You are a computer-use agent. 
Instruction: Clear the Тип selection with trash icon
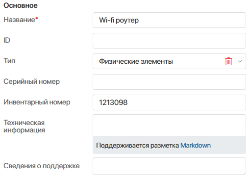(228, 61)
